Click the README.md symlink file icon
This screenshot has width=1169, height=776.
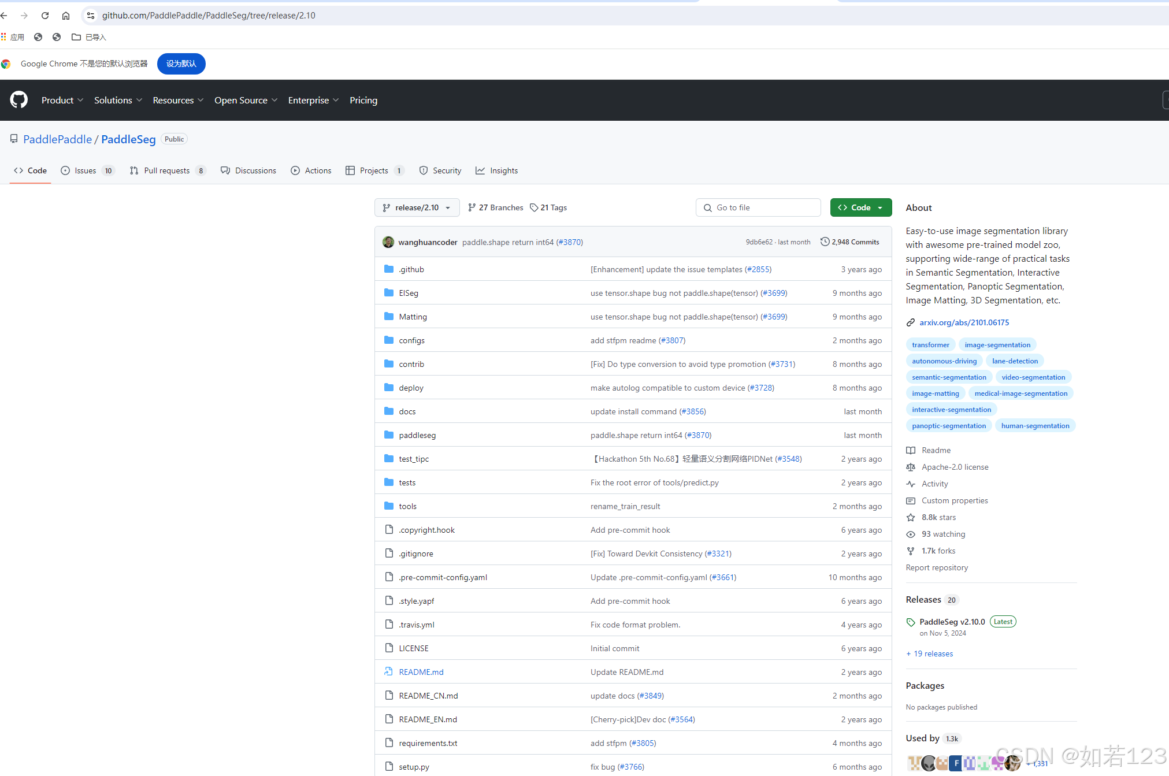coord(389,672)
